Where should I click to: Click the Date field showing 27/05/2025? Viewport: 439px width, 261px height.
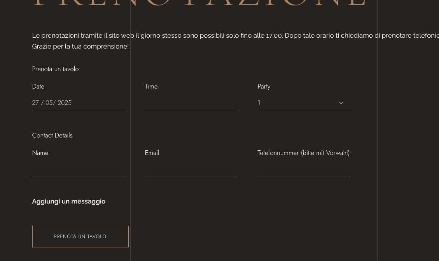coord(79,103)
